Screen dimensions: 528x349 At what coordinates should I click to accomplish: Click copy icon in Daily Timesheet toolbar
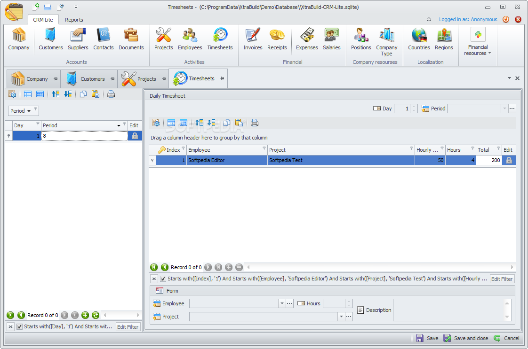(227, 123)
